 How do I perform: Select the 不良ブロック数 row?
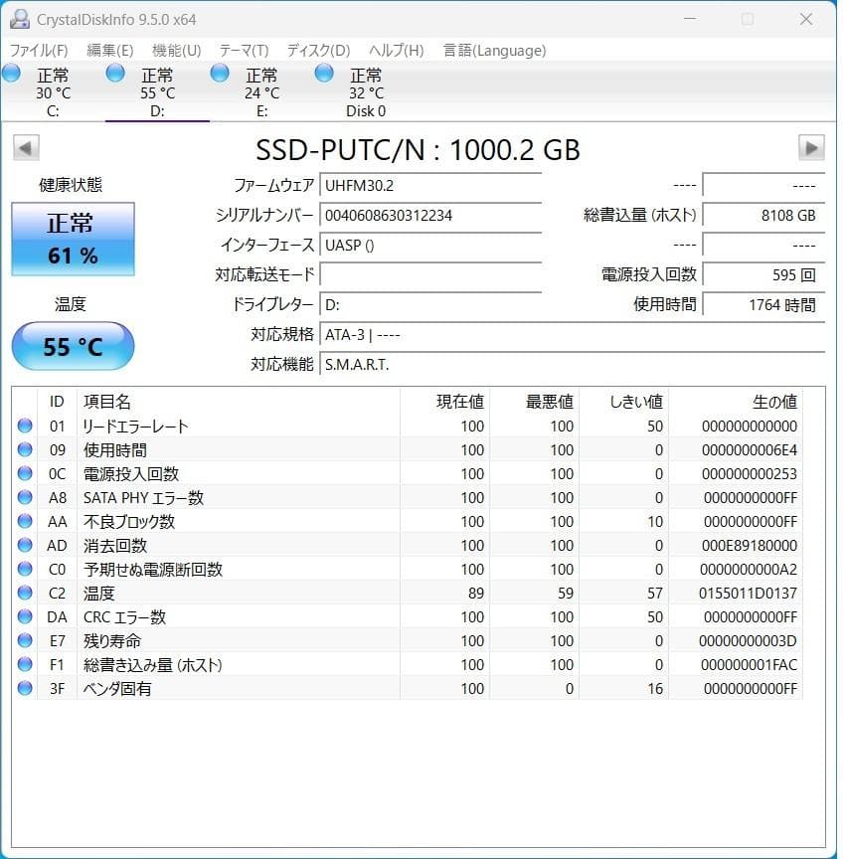[409, 521]
